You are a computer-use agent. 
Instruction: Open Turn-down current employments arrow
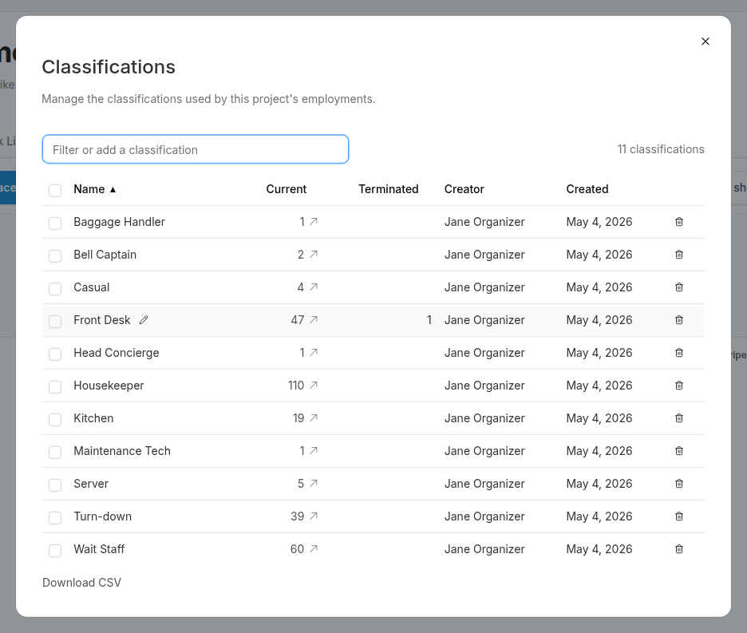pos(314,516)
